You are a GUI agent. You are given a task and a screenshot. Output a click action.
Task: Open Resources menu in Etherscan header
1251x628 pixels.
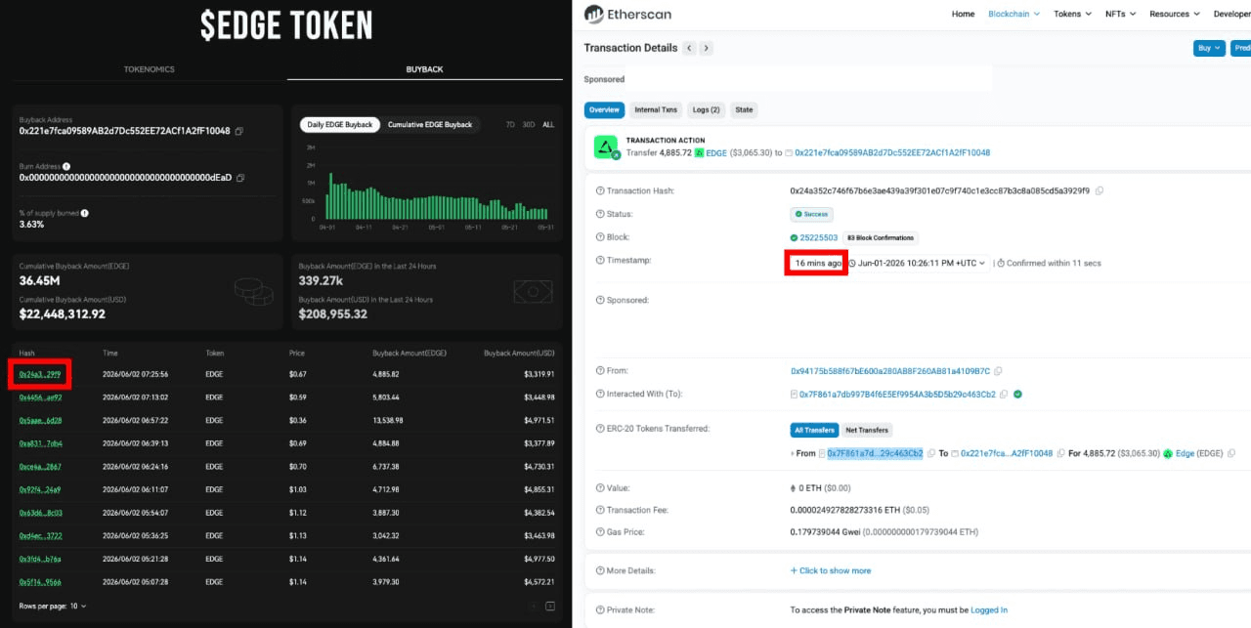click(x=1175, y=15)
